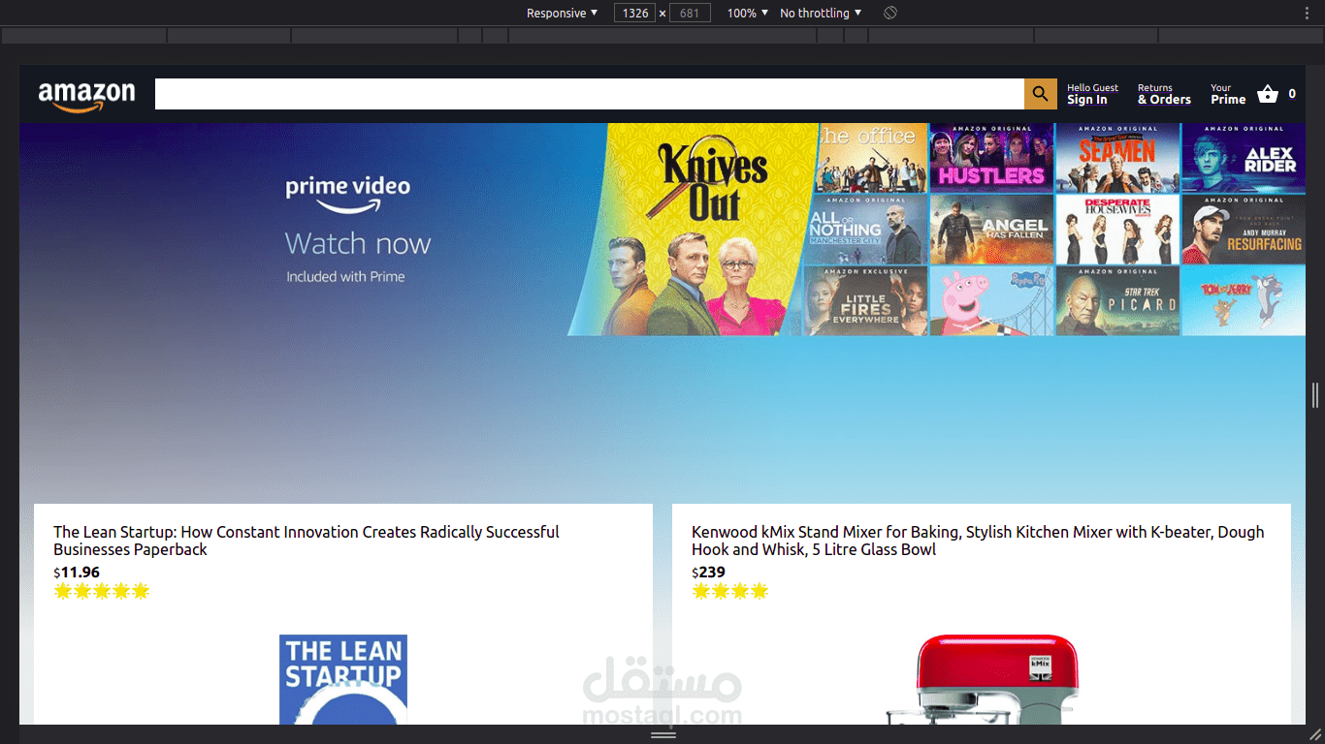The image size is (1325, 744).
Task: Click the Watch now banner text
Action: click(358, 243)
